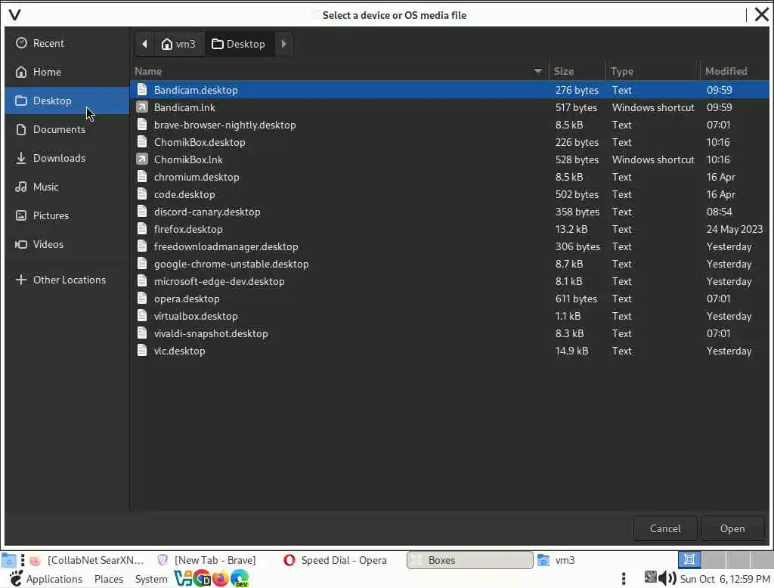Open the Places menu
774x588 pixels.
click(109, 579)
